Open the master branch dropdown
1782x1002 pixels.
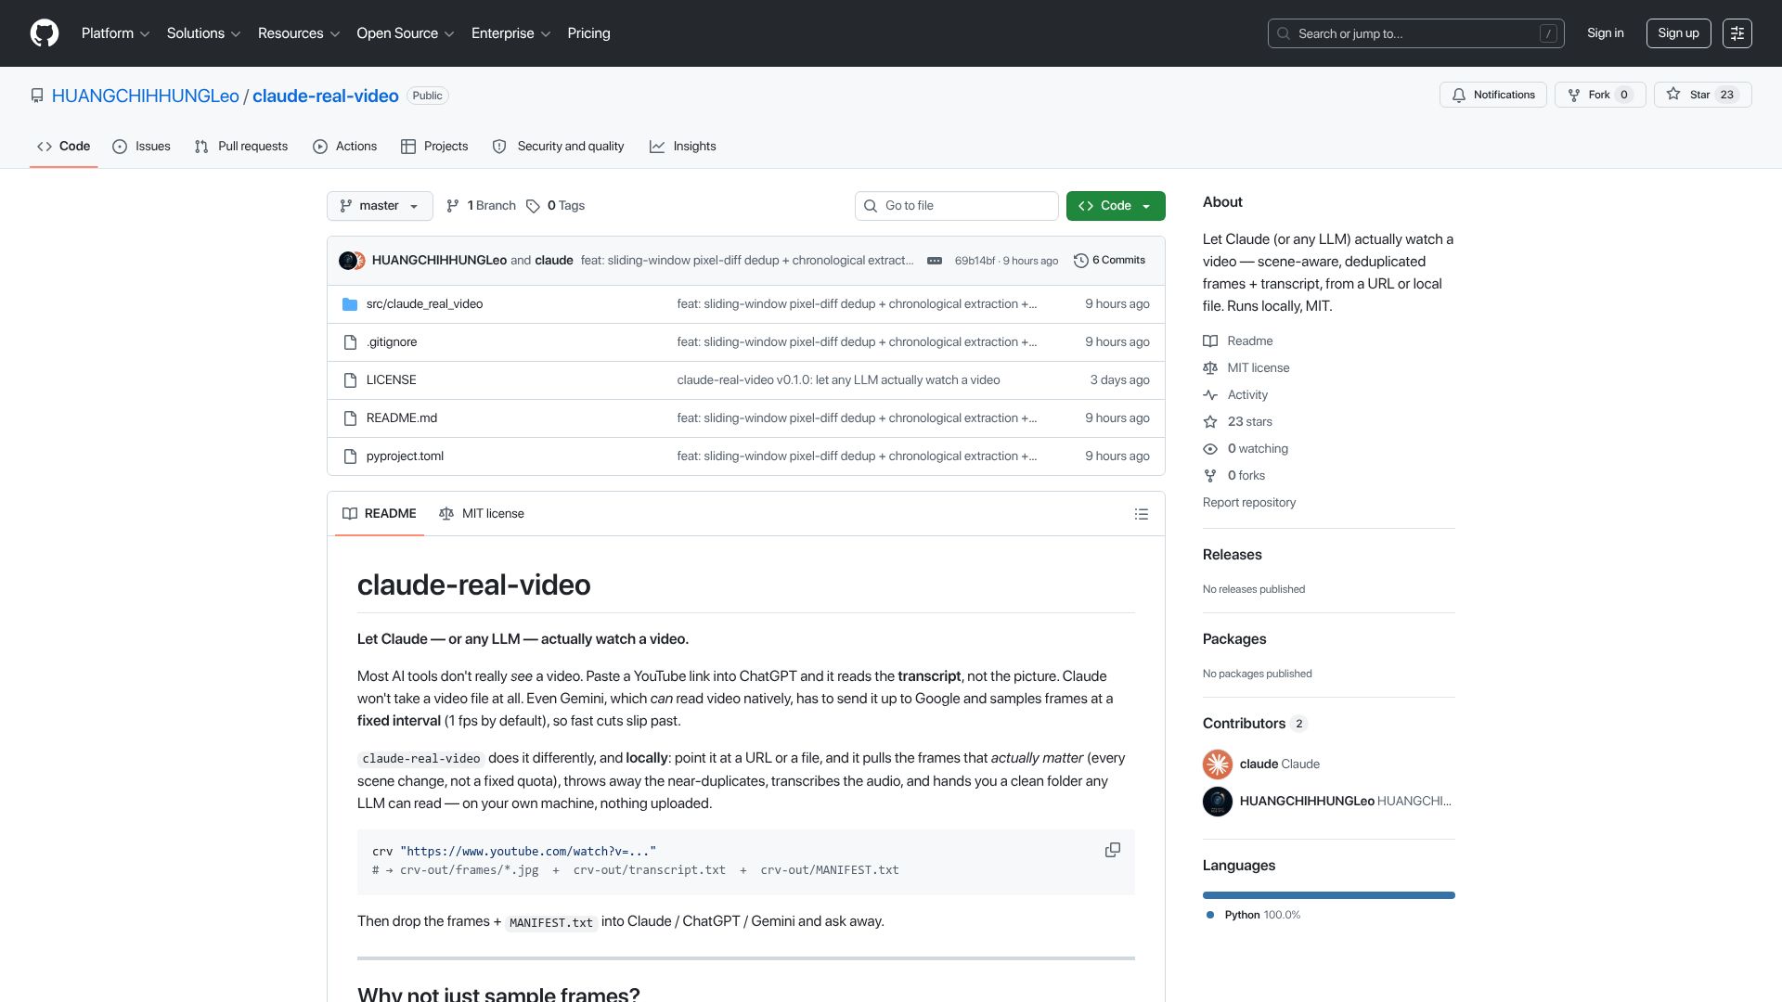380,206
